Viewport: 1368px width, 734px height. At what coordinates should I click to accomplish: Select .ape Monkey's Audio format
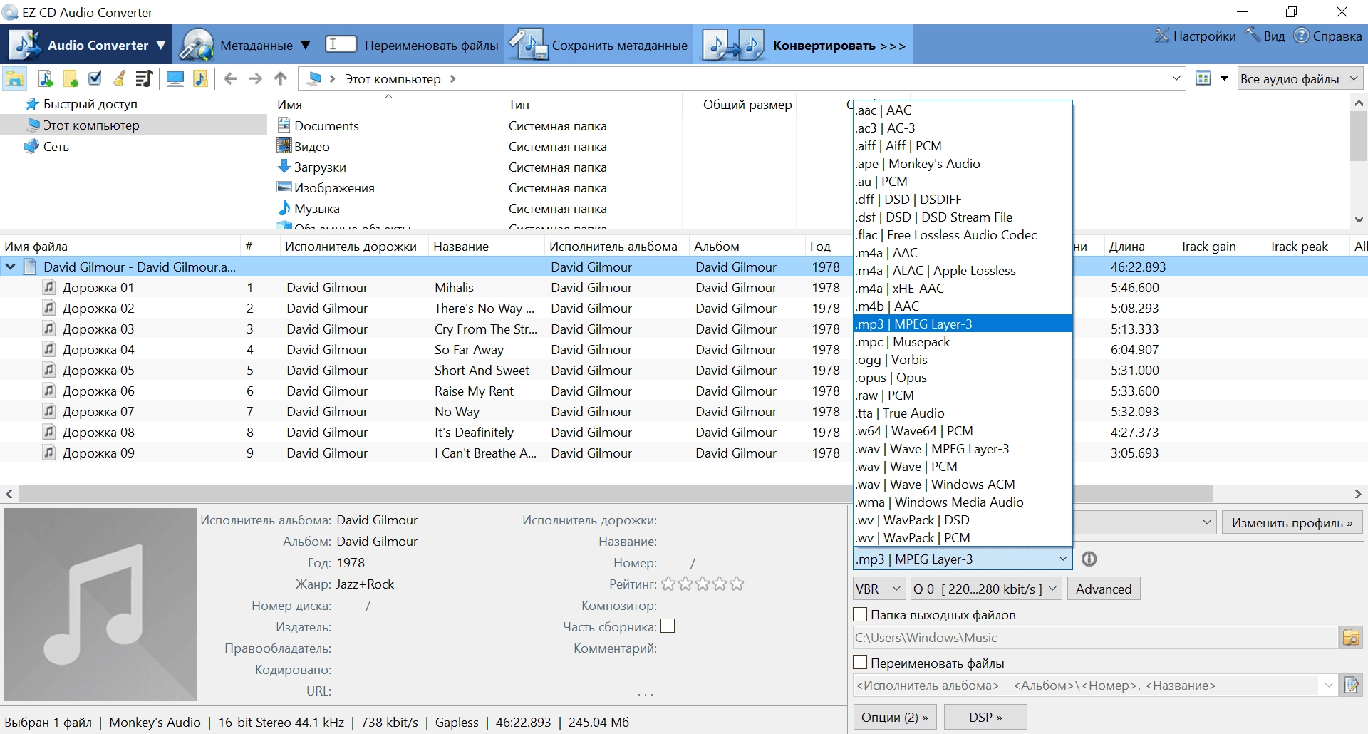[x=963, y=164]
